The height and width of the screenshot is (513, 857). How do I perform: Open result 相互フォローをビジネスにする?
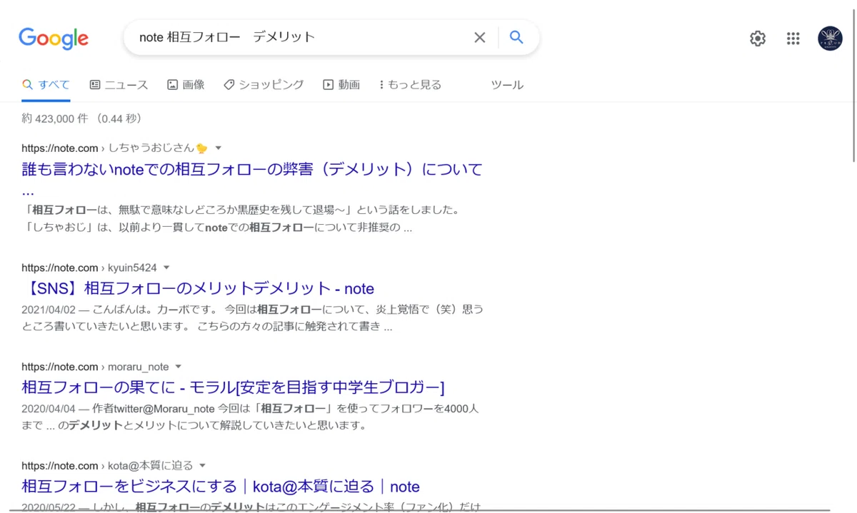click(x=221, y=487)
